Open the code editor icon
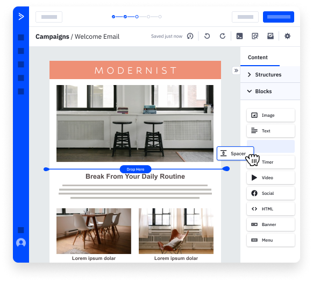 tap(239, 36)
